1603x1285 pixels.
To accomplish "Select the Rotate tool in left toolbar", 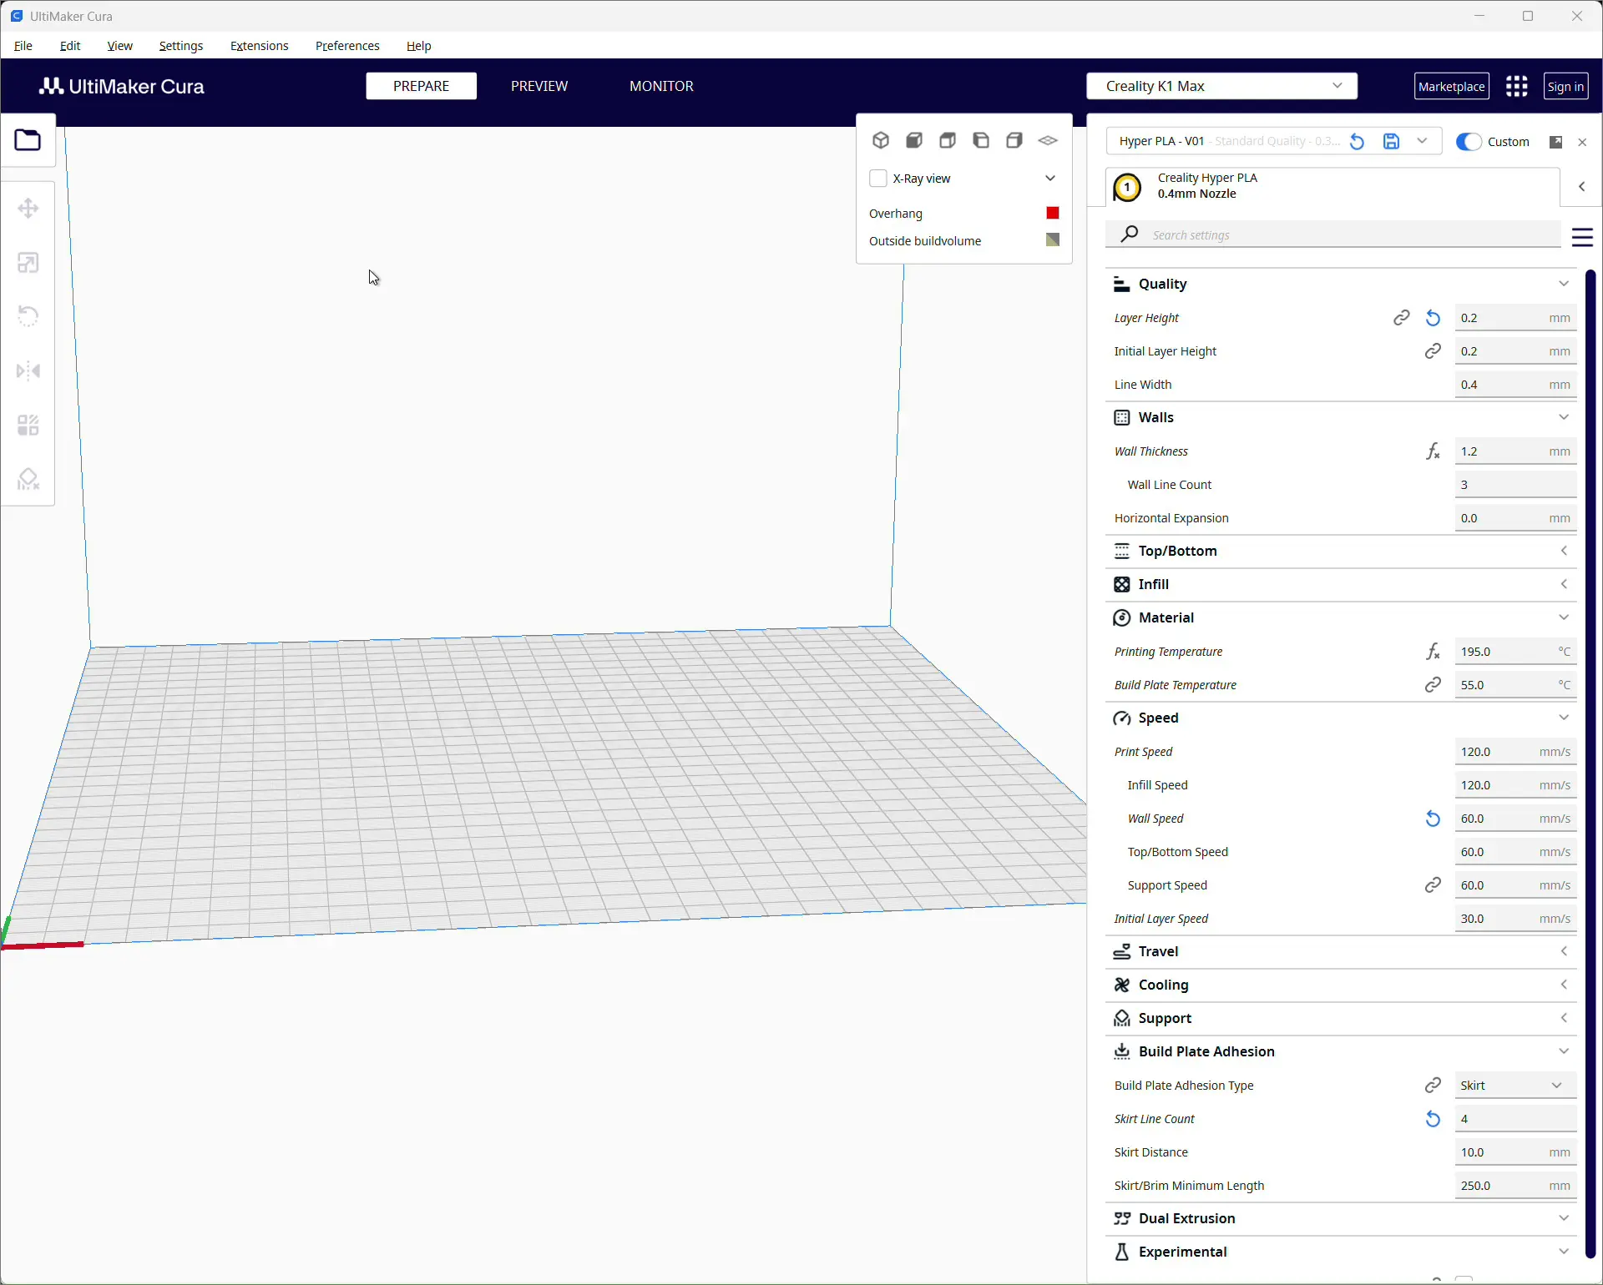I will click(28, 315).
